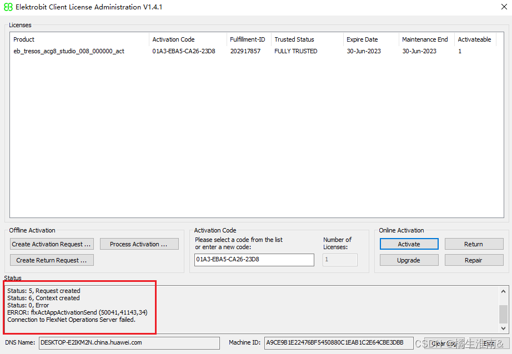This screenshot has height=354, width=512.
Task: Click Process Activation button
Action: pyautogui.click(x=139, y=244)
